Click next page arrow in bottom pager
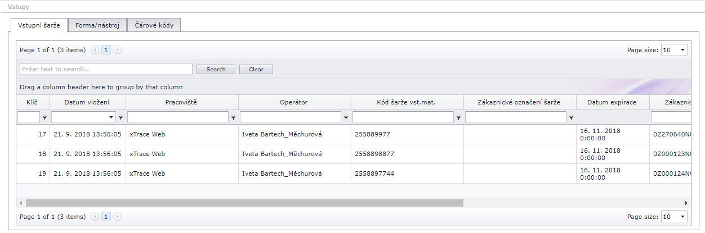Screen dimensions: 705x233 [x=117, y=217]
